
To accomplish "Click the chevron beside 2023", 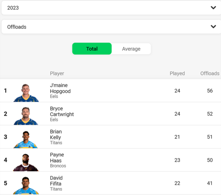I will [213, 7].
